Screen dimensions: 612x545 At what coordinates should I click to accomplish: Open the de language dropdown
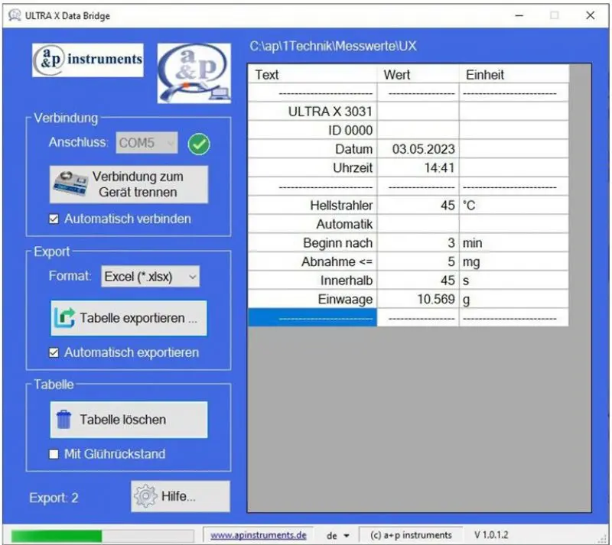338,536
